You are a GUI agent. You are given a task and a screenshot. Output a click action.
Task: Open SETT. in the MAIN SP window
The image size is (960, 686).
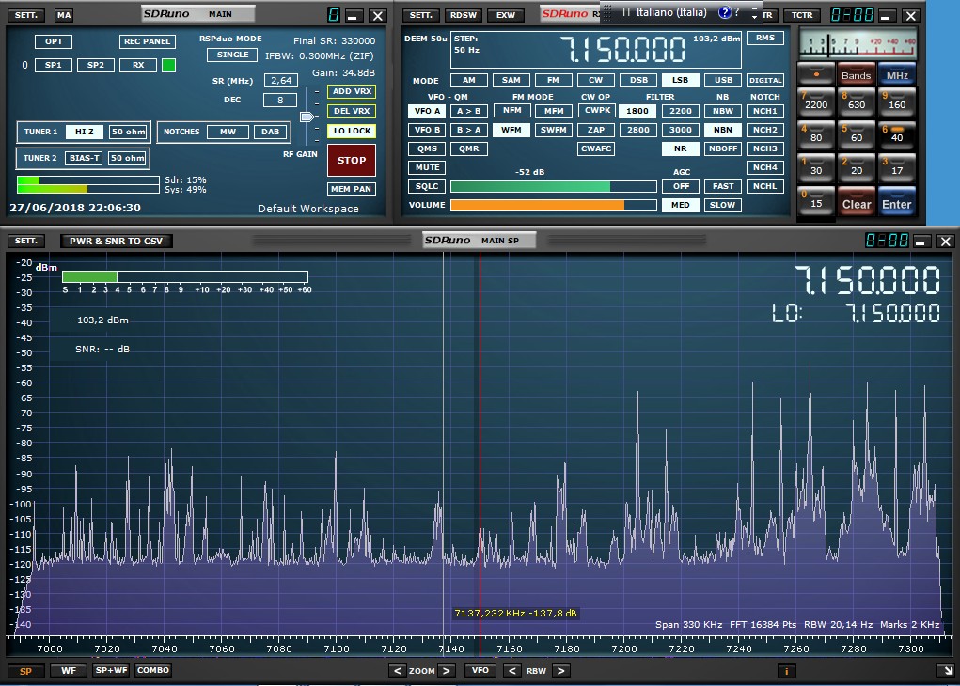click(25, 242)
